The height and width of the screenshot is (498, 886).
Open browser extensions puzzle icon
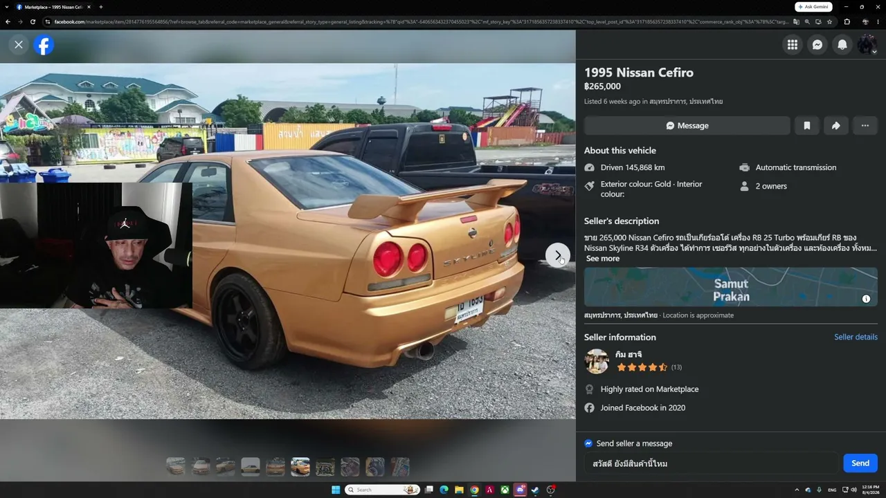click(x=847, y=21)
